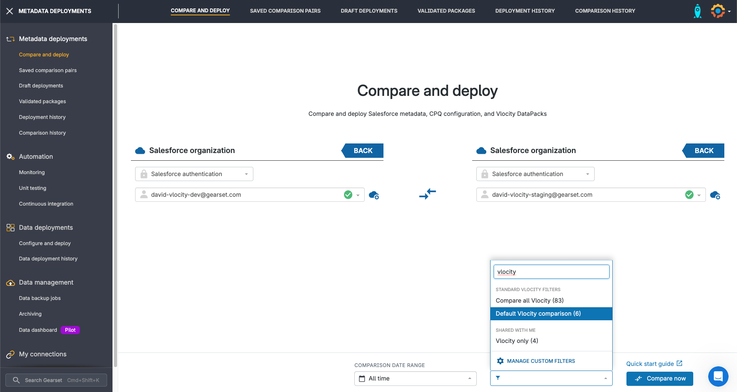This screenshot has height=392, width=737.
Task: Click the Gearset gear logo account icon
Action: pos(718,11)
